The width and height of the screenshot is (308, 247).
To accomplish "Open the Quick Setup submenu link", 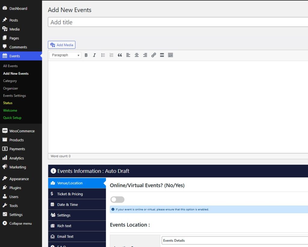I will pos(12,118).
